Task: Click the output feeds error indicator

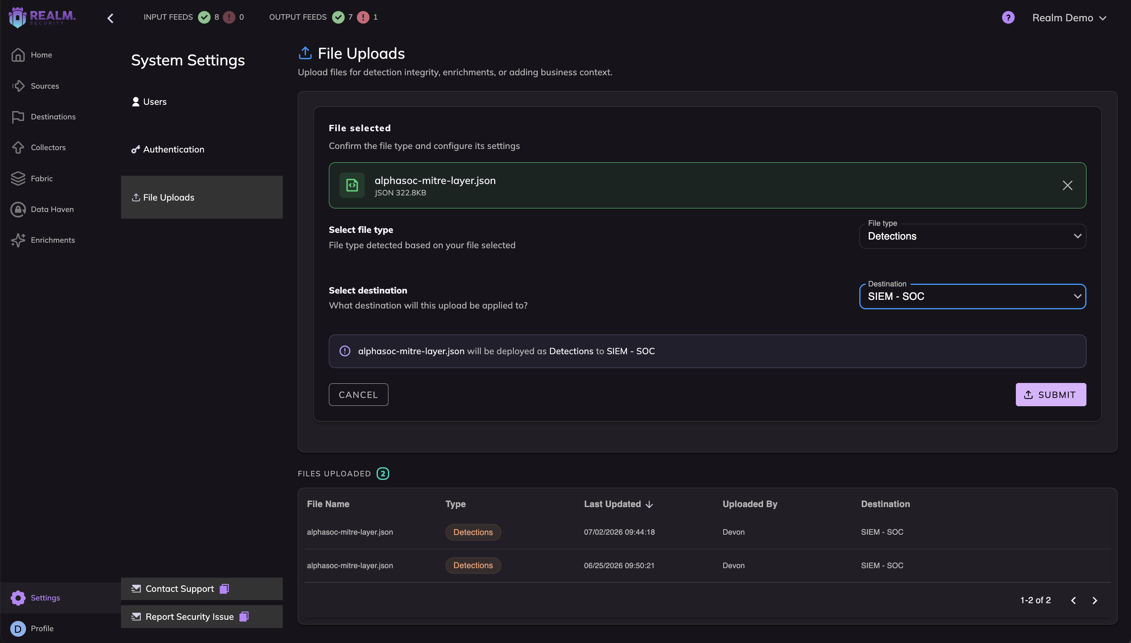Action: [x=363, y=17]
